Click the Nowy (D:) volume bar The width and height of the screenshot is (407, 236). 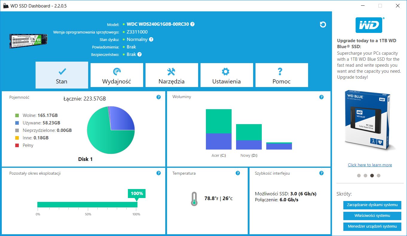pyautogui.click(x=249, y=137)
